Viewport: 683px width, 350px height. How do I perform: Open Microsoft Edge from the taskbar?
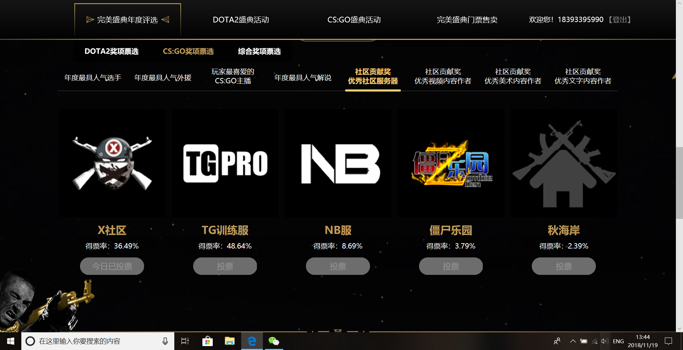[252, 341]
